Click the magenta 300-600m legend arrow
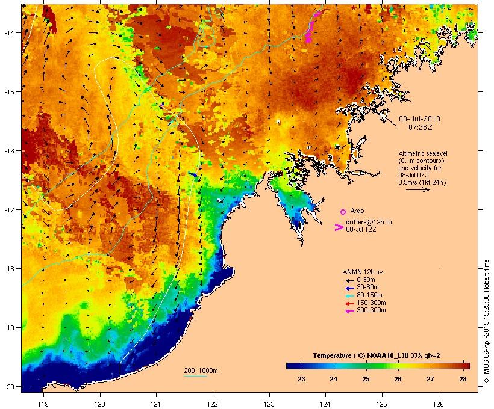This screenshot has width=494, height=409. point(349,311)
